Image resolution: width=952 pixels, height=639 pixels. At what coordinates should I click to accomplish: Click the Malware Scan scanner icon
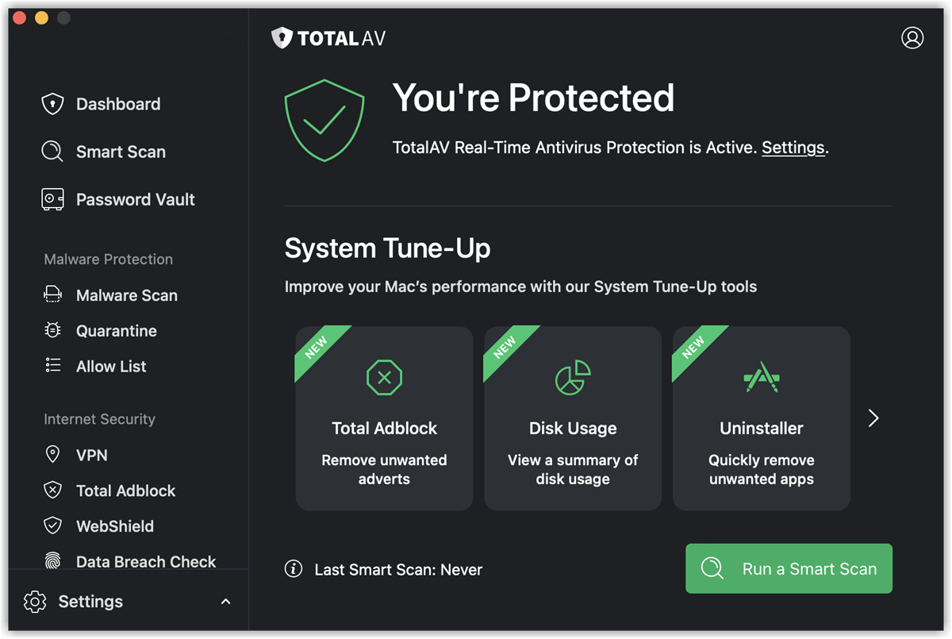pyautogui.click(x=52, y=295)
